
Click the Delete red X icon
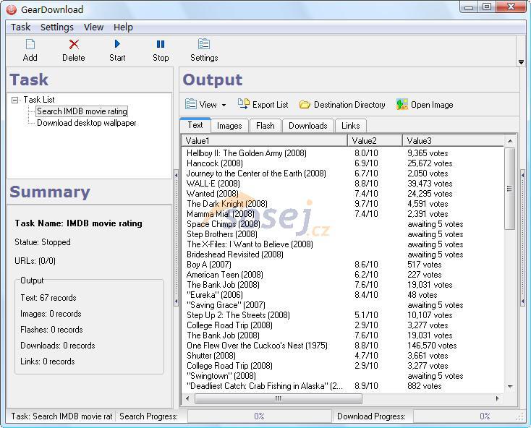coord(74,44)
